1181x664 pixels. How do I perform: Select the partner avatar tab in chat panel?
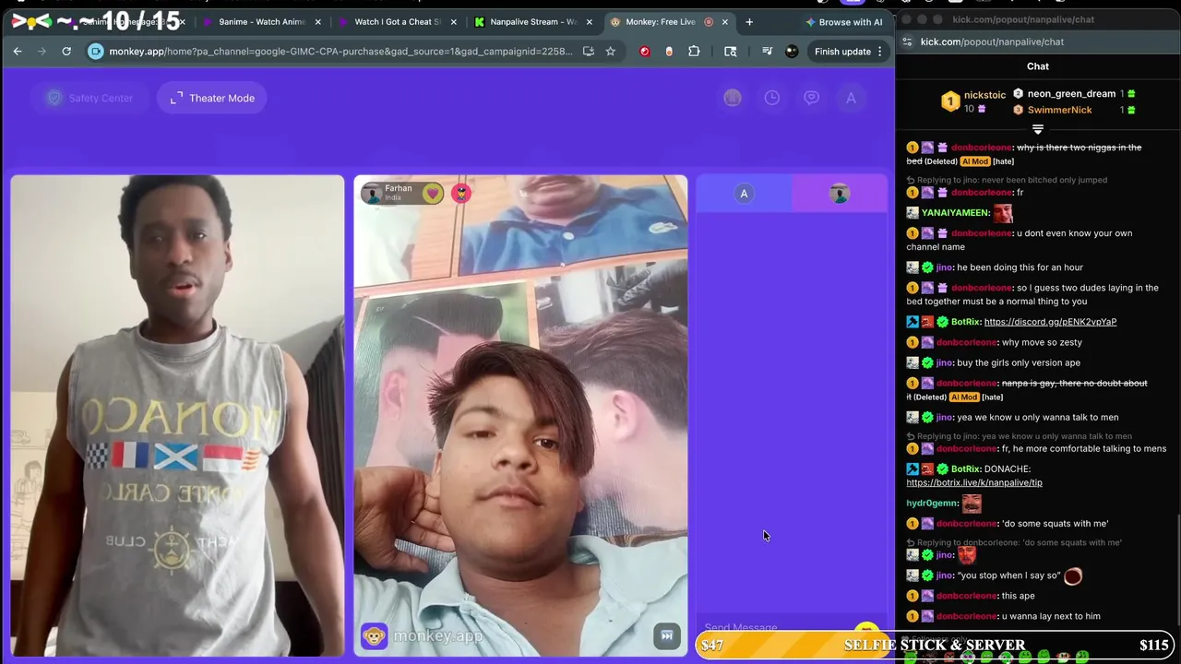(x=839, y=194)
